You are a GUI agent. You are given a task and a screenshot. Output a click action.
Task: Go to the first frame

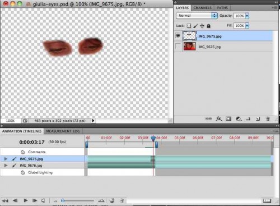(x=5, y=200)
